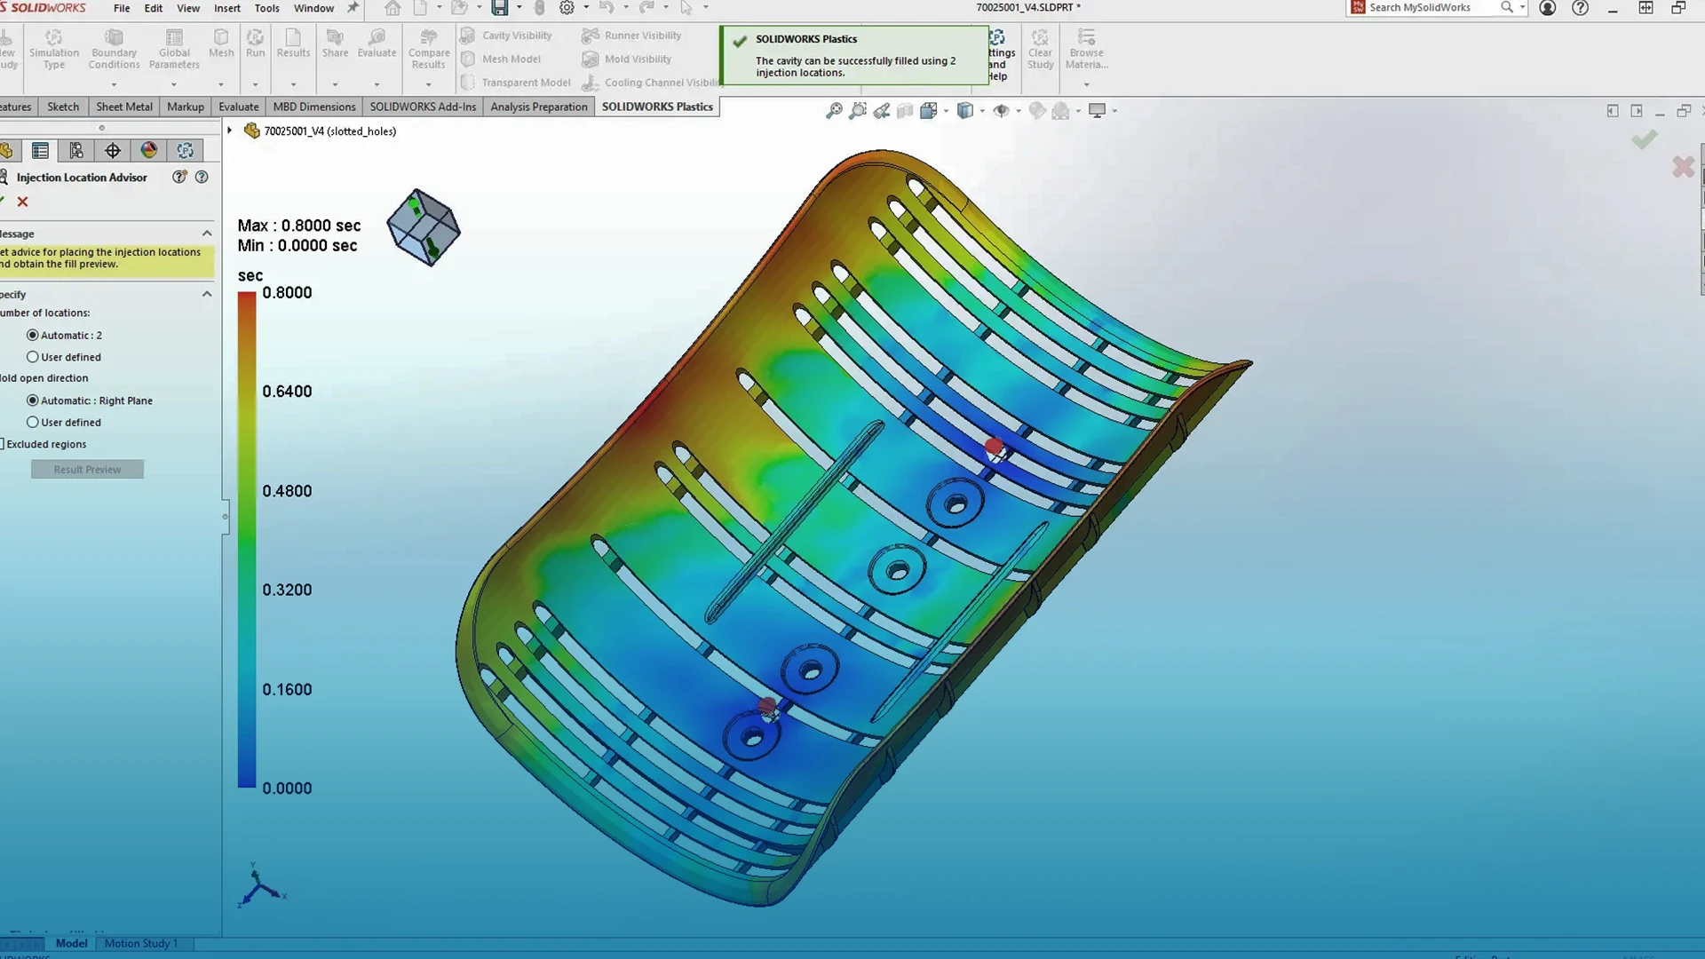1705x959 pixels.
Task: Select Automatic: 2 number of locations
Action: [x=34, y=335]
